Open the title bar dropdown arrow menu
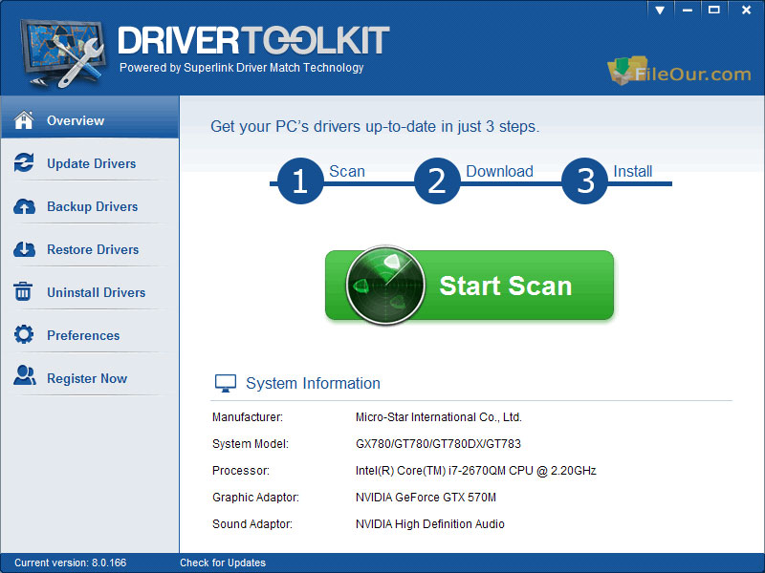 [x=660, y=11]
